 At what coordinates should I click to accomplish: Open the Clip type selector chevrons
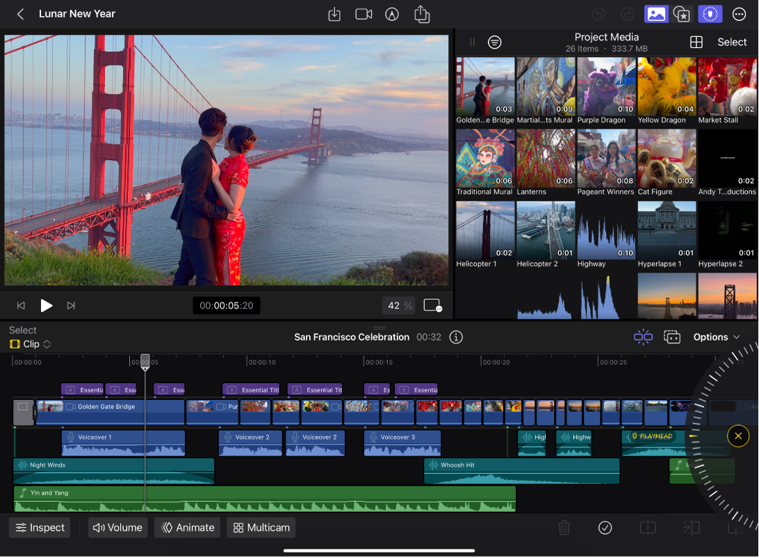(x=47, y=344)
